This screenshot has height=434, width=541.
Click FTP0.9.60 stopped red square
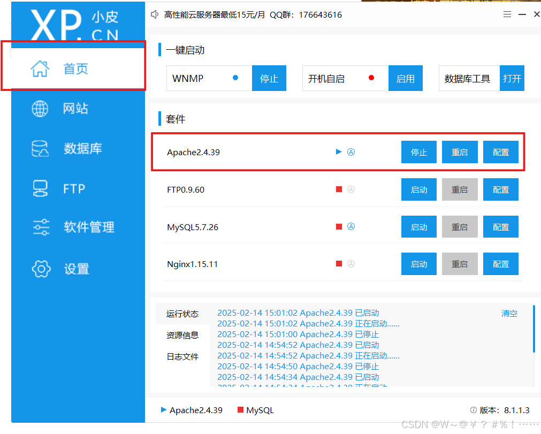[x=339, y=189]
